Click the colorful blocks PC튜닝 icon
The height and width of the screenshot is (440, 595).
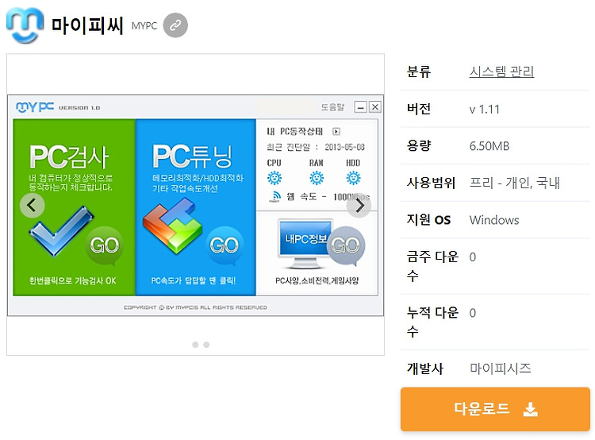coord(172,226)
